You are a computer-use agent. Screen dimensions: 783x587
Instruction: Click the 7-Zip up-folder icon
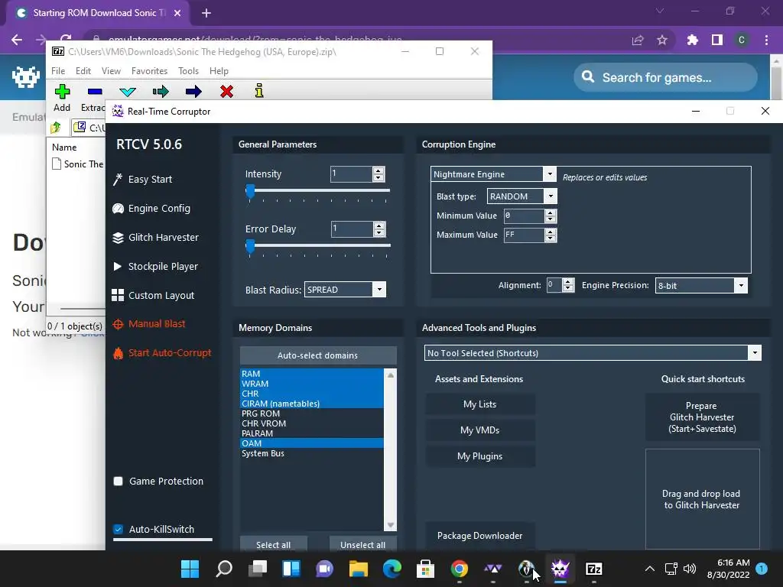tap(56, 128)
